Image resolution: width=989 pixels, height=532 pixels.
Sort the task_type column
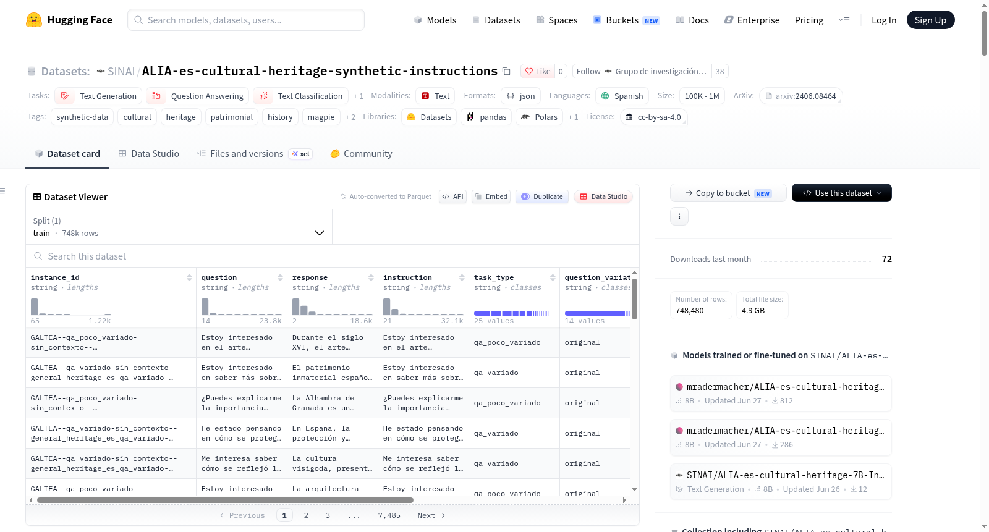click(x=553, y=277)
